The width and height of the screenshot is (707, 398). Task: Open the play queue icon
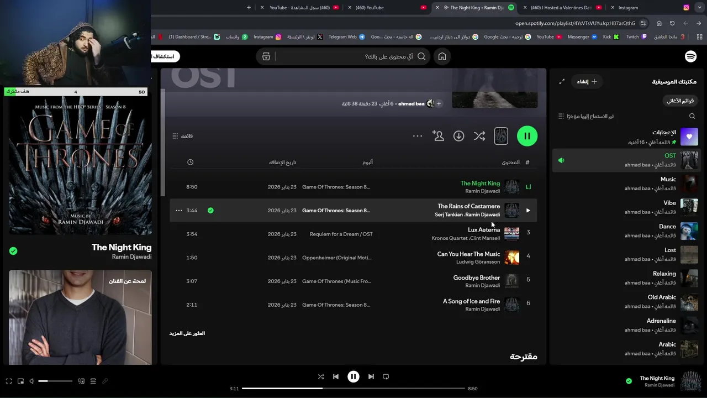coord(93,381)
